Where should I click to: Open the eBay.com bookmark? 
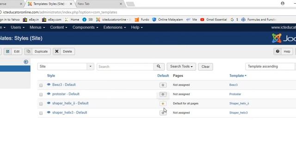tap(52, 19)
